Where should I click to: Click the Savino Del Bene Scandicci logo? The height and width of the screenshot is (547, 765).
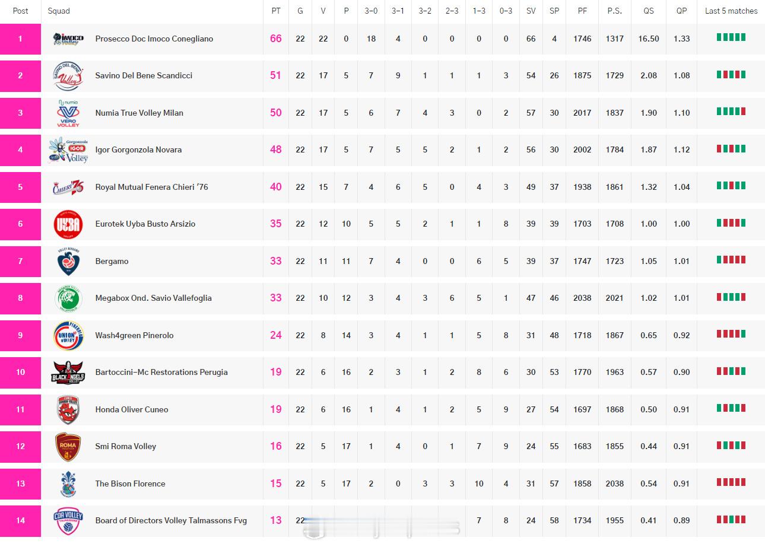click(x=68, y=76)
